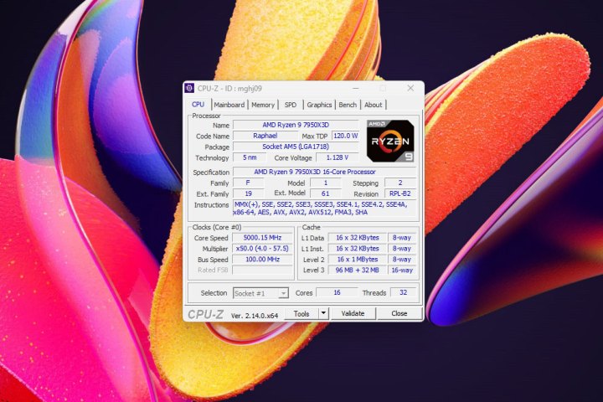Click the AMD Ryzen 9 logo image
Image resolution: width=603 pixels, height=402 pixels.
[390, 141]
